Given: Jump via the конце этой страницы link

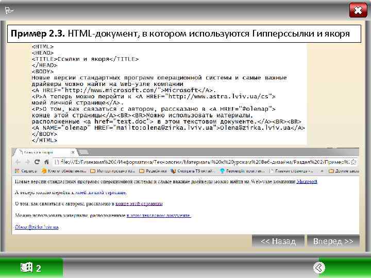Looking at the screenshot, I should pyautogui.click(x=139, y=203).
